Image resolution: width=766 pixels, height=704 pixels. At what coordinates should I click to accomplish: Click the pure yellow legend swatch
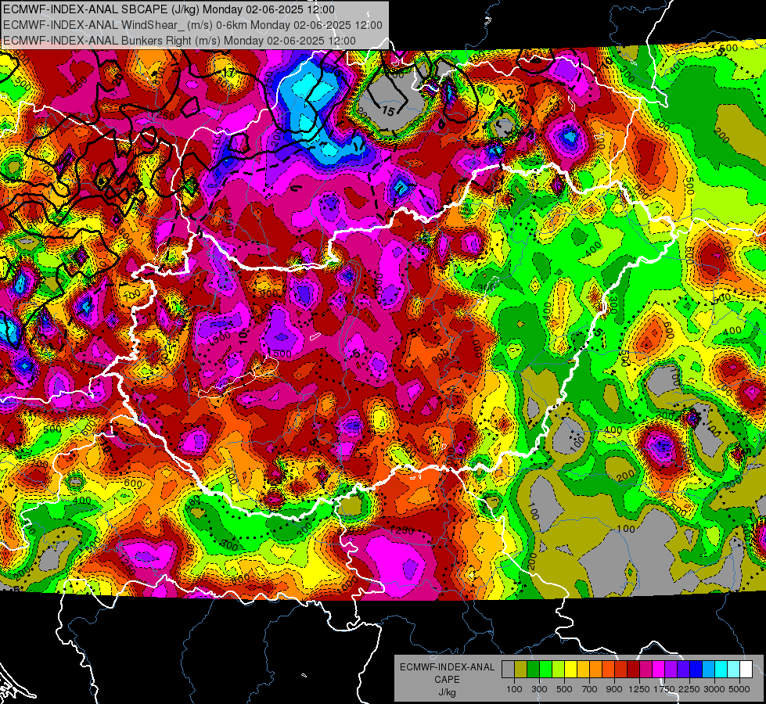[x=570, y=670]
